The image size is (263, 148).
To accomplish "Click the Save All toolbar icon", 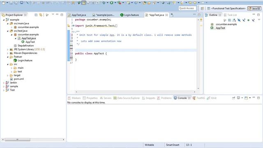I will pyautogui.click(x=16, y=3).
